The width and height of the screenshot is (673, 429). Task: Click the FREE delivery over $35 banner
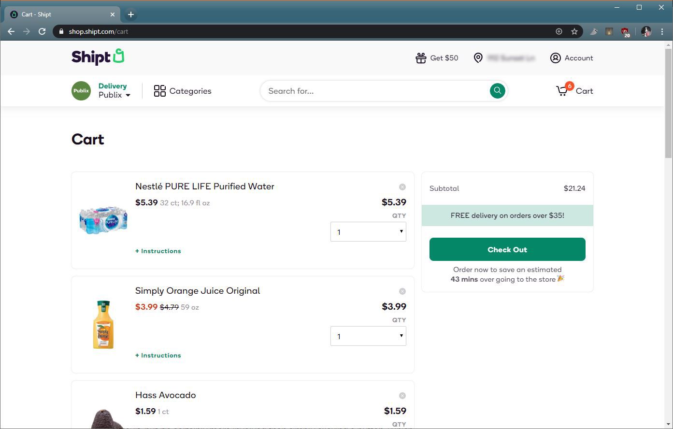[x=507, y=215]
